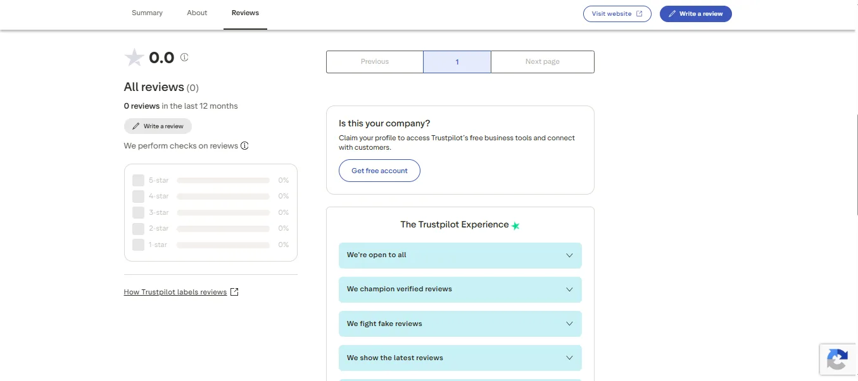Click the large grey rating star
The width and height of the screenshot is (858, 381).
(134, 57)
